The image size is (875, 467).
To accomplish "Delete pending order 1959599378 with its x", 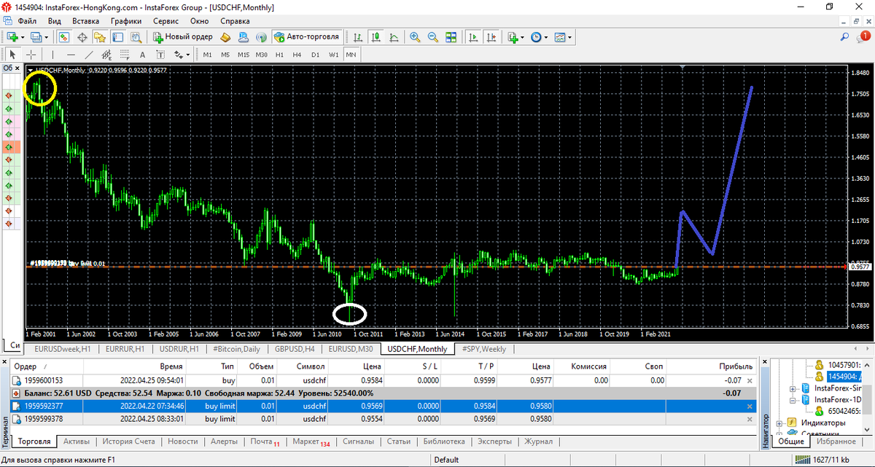I will pyautogui.click(x=750, y=419).
